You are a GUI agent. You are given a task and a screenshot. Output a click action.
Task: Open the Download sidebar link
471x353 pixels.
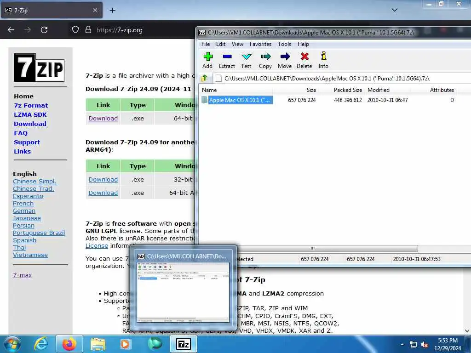30,124
